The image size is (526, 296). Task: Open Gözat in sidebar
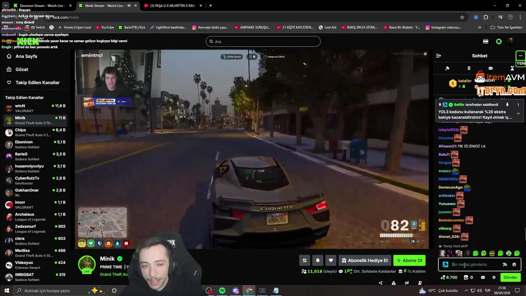pyautogui.click(x=22, y=69)
